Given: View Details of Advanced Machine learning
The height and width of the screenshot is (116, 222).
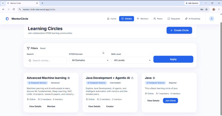Looking at the screenshot, I should coord(35,106).
